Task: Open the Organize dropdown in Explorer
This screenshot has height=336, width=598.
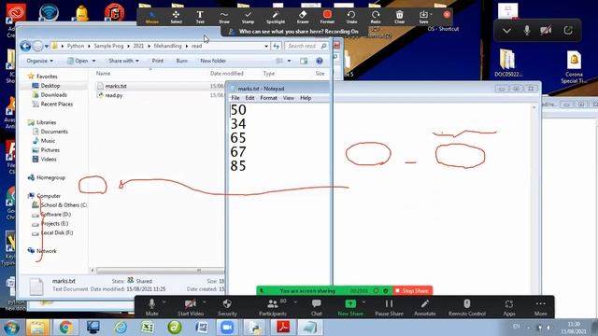Action: 39,61
